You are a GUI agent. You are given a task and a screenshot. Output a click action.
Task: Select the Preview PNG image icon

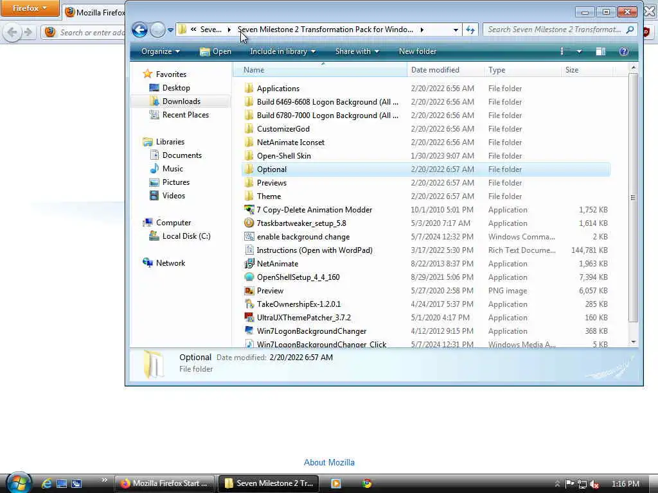[249, 291]
